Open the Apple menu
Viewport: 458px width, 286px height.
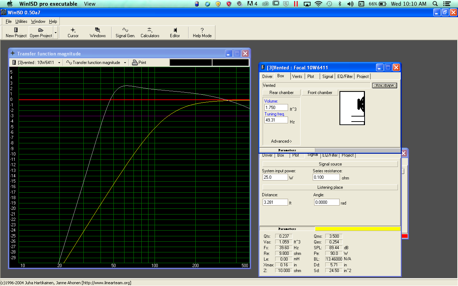[10, 4]
